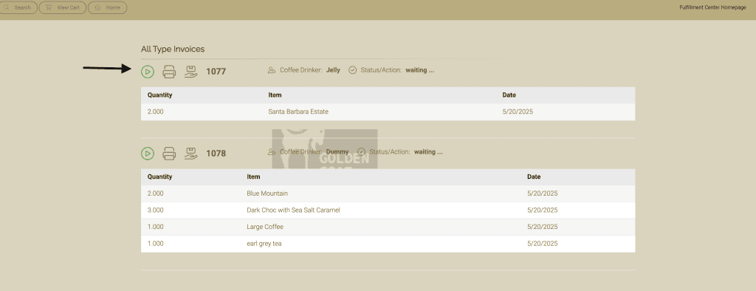
Task: Go to Home via the top bar button
Action: click(108, 7)
